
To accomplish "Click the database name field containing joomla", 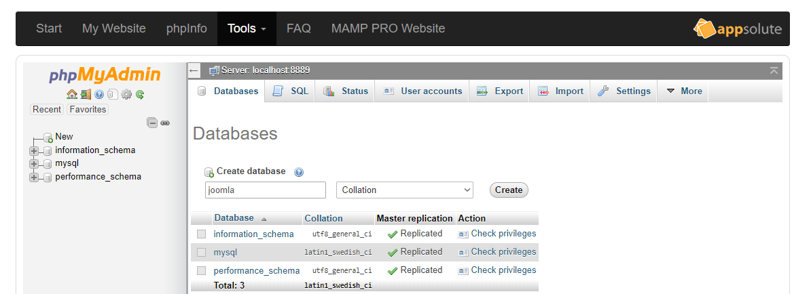I will click(266, 190).
